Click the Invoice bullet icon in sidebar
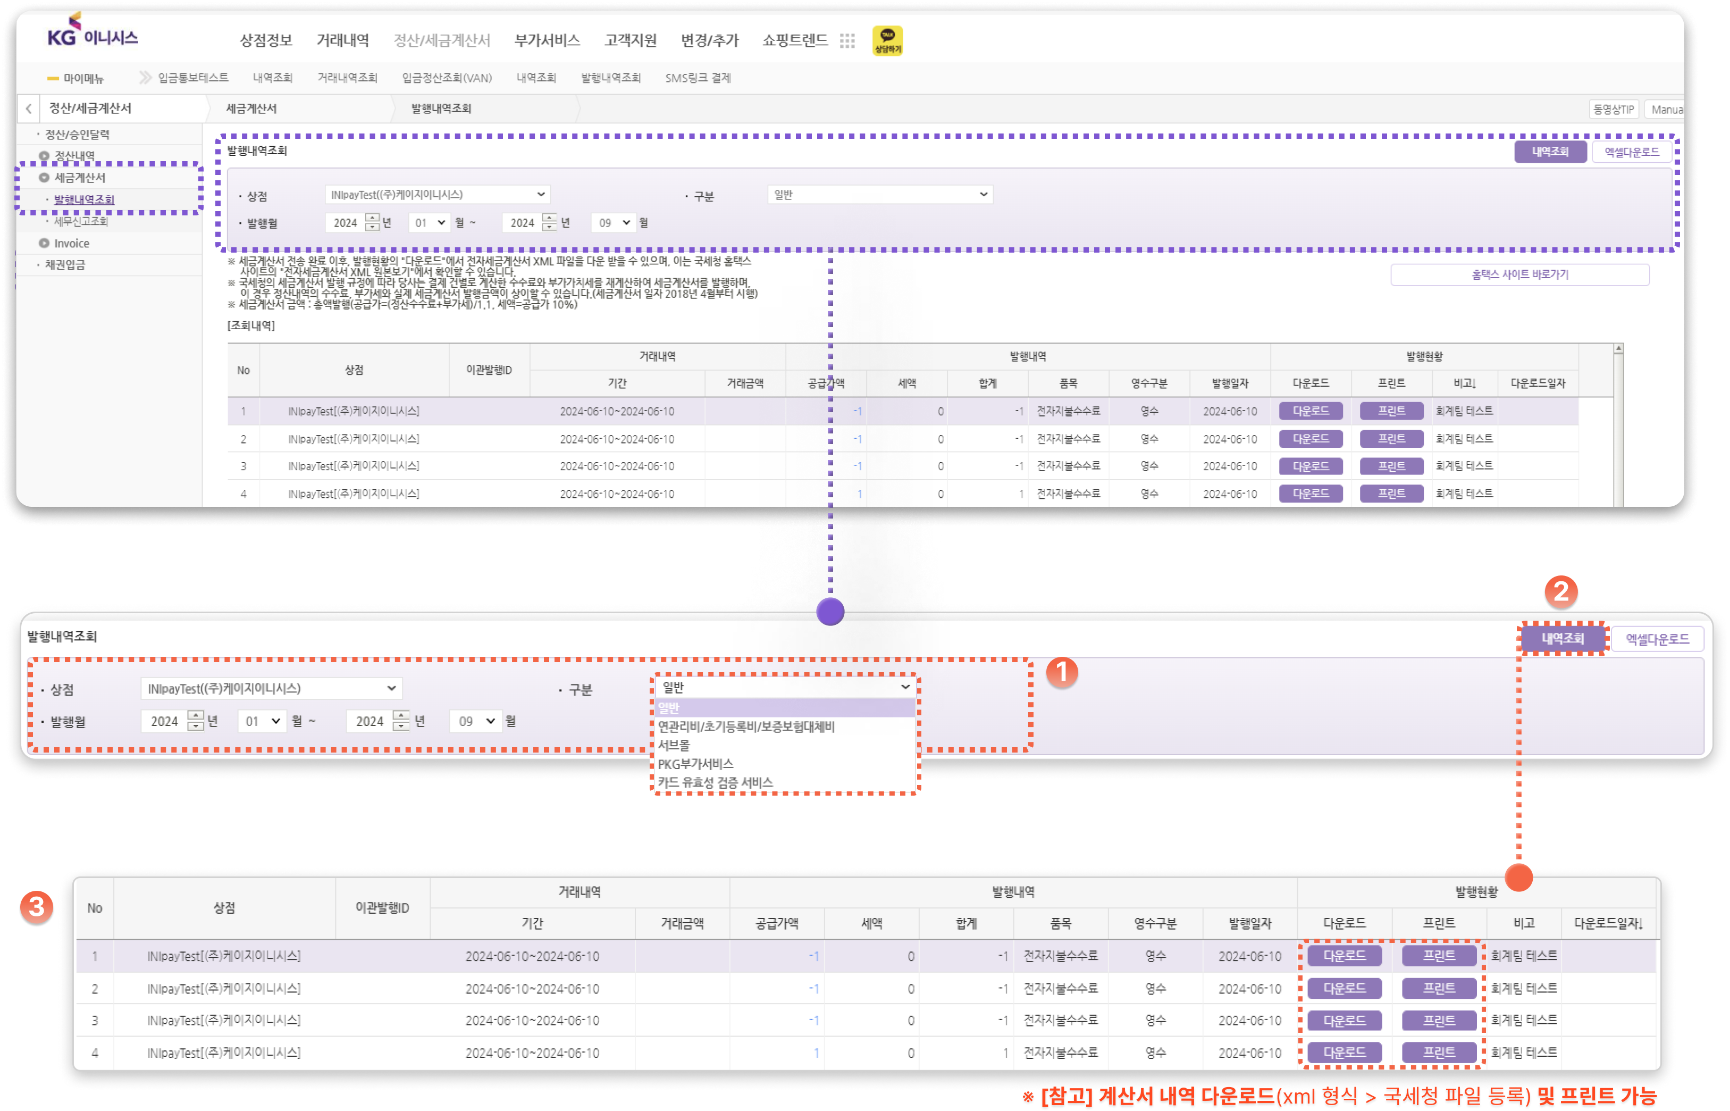 44,243
